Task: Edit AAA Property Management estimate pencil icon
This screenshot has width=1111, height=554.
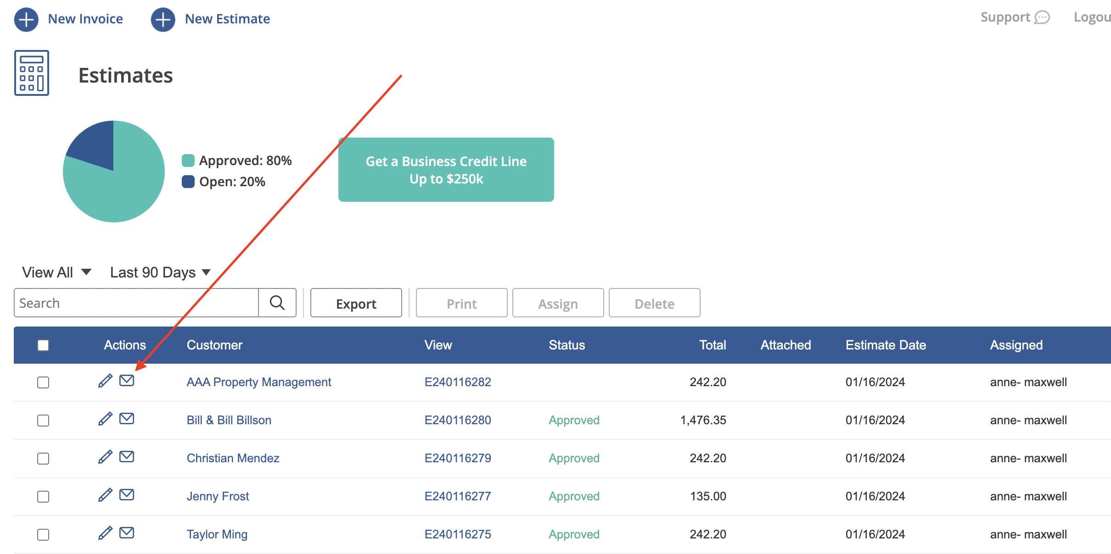Action: click(105, 381)
